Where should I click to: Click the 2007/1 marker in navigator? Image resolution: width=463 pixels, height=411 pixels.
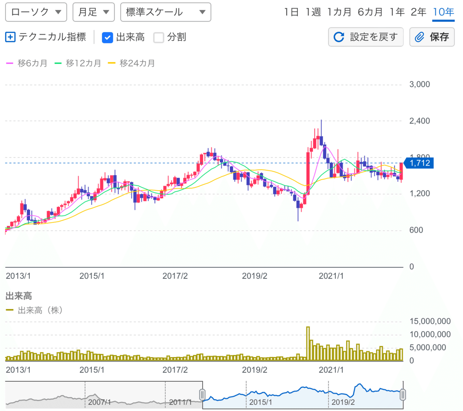coord(99,402)
